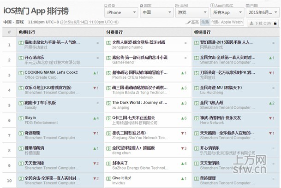
Task: Toggle the Apple Watch filter button
Action: pos(232,22)
